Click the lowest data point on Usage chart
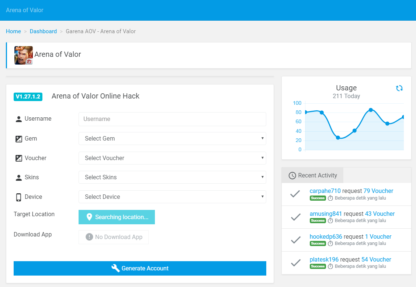Screen dimensions: 416x287 [x=338, y=138]
